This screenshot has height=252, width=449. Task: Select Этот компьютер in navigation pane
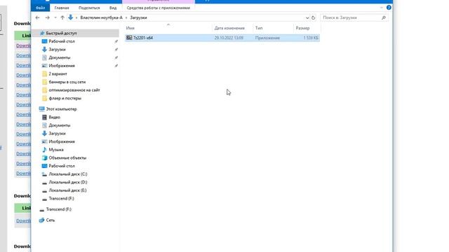point(61,109)
